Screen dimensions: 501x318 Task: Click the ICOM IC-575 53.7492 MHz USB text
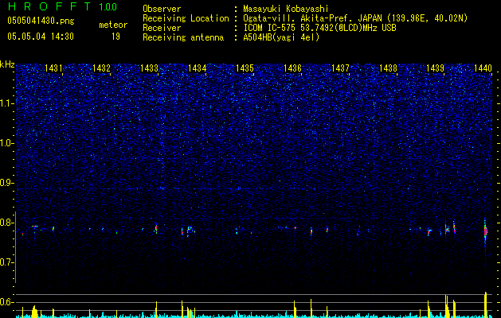pyautogui.click(x=319, y=28)
